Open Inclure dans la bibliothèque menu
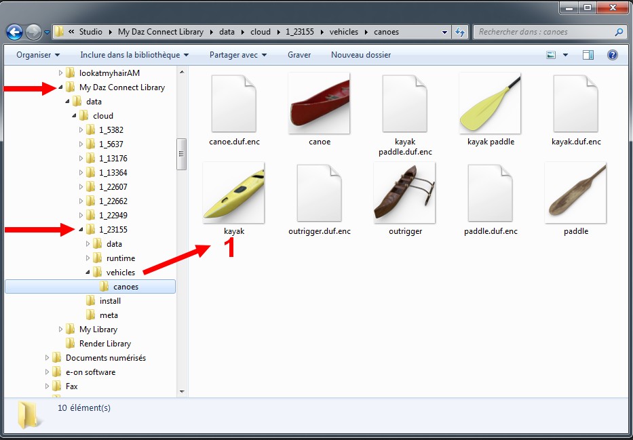 (134, 55)
